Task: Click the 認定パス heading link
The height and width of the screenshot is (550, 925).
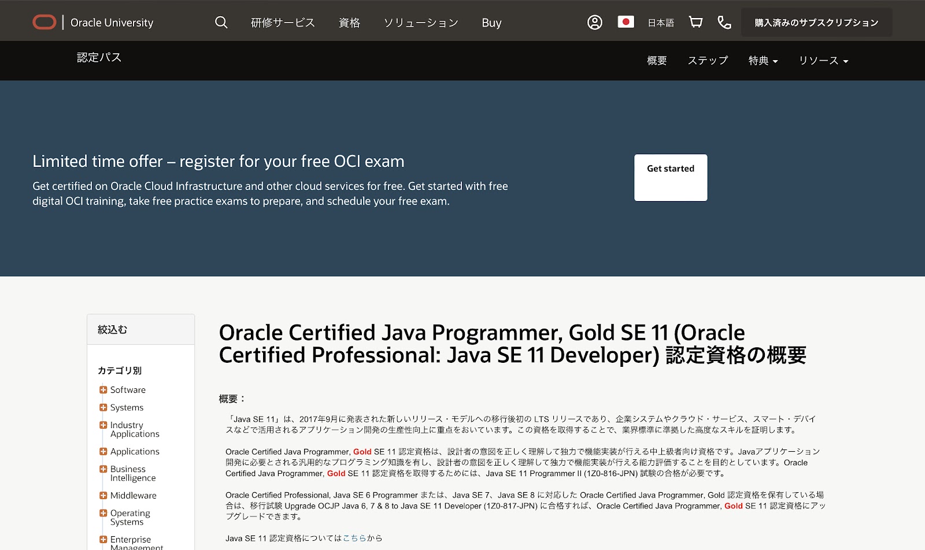Action: pyautogui.click(x=99, y=57)
